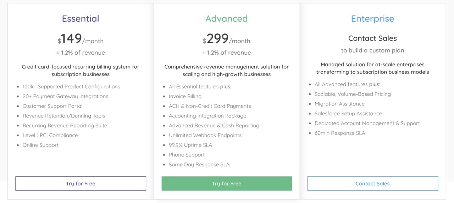Click Try for Free under Essential plan
Screen dimensions: 454x203
(81, 183)
